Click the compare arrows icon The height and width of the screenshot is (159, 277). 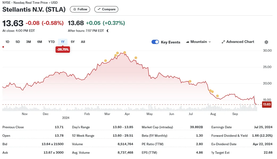[x=99, y=9]
